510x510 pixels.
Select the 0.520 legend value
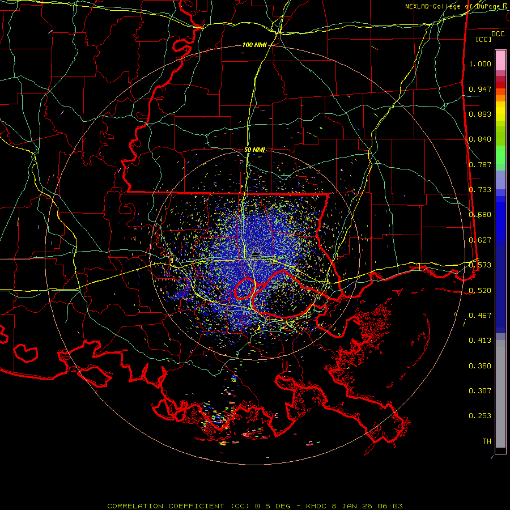pyautogui.click(x=480, y=291)
